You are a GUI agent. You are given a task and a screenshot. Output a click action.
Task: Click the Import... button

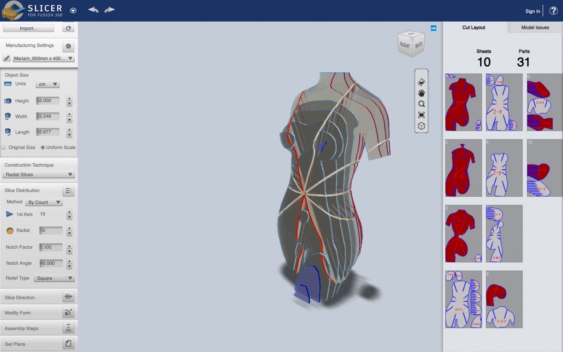click(x=29, y=28)
